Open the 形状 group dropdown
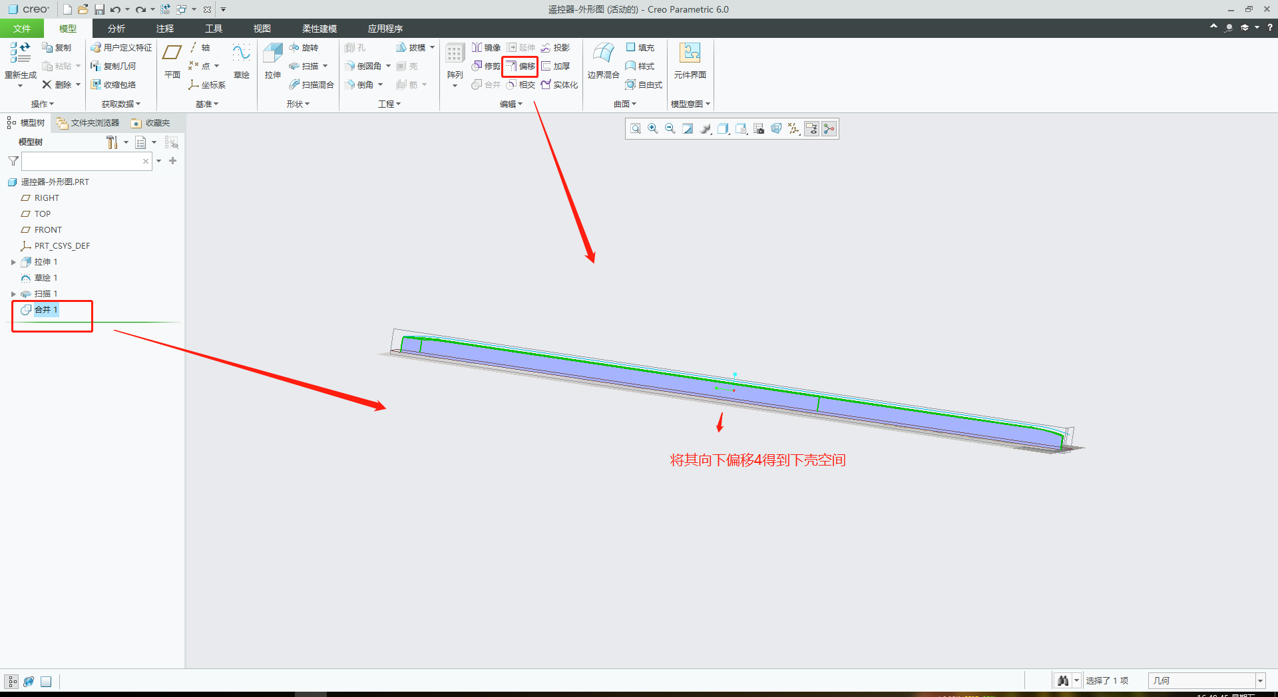This screenshot has width=1278, height=697. [x=298, y=104]
